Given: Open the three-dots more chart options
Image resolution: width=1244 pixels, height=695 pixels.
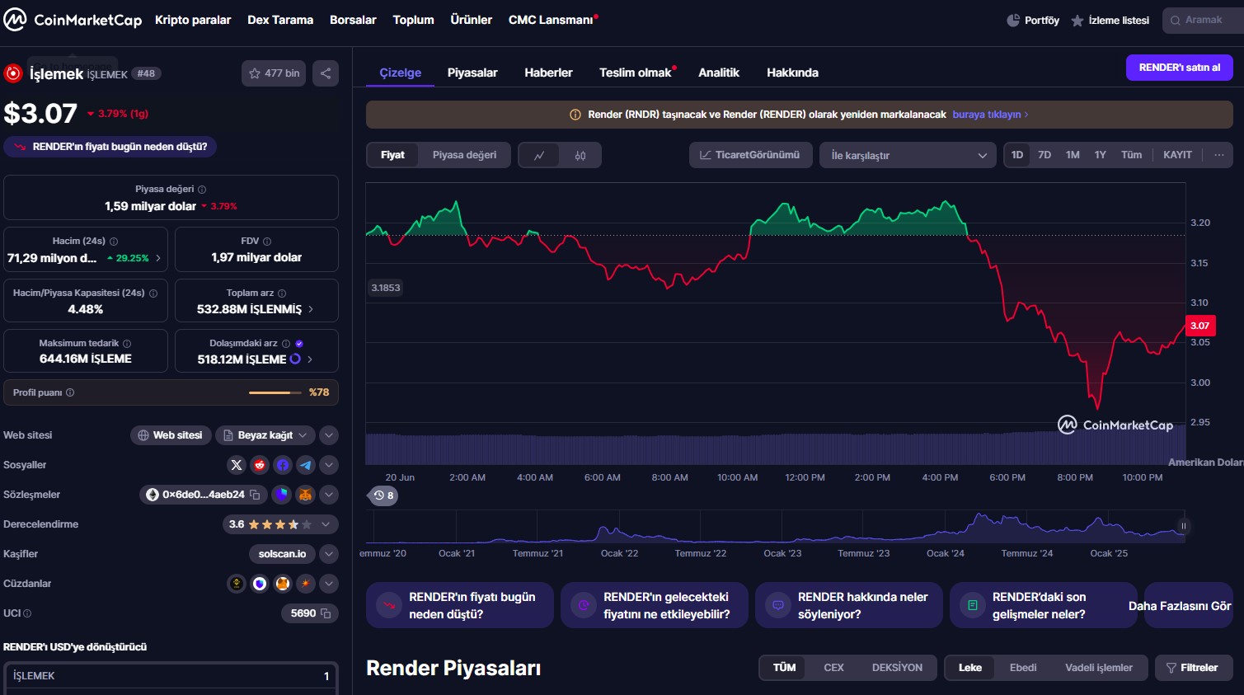Looking at the screenshot, I should click(x=1219, y=155).
